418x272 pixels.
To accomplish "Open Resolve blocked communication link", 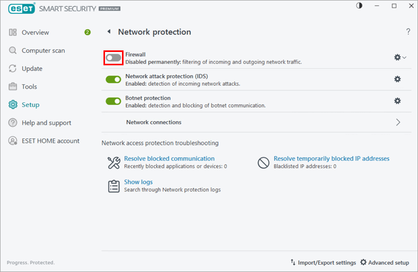I will [x=169, y=158].
